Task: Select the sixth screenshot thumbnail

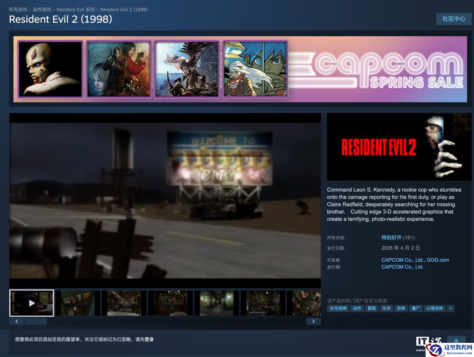Action: point(263,303)
